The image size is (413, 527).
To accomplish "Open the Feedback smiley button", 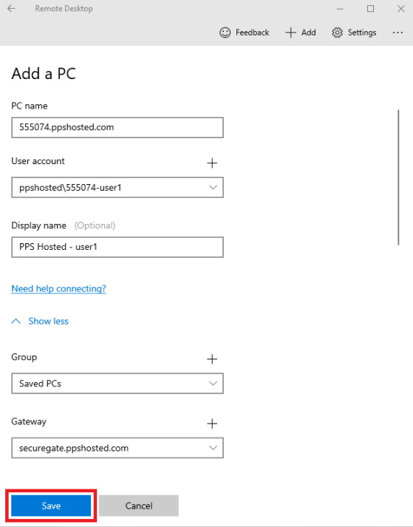I will tap(245, 33).
